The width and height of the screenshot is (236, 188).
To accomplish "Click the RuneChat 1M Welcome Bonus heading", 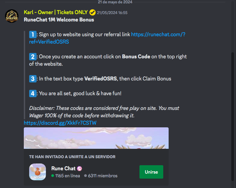I will tap(59, 20).
